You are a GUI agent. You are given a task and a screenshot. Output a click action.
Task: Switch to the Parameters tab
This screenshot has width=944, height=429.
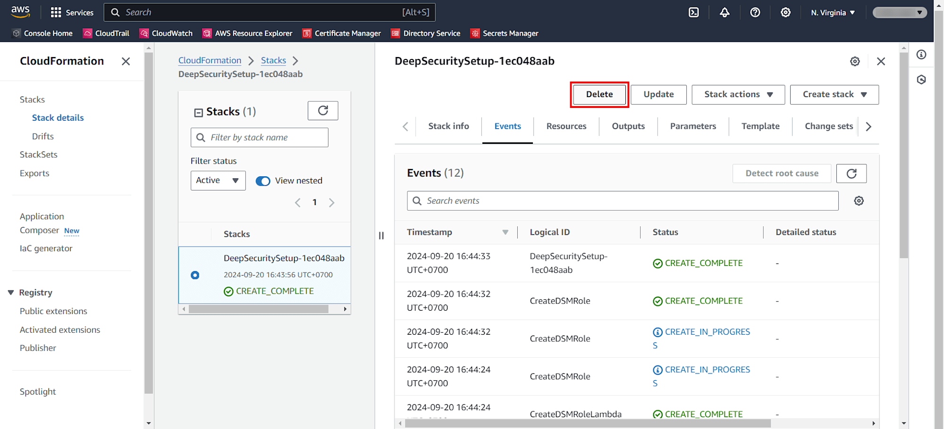pos(693,126)
